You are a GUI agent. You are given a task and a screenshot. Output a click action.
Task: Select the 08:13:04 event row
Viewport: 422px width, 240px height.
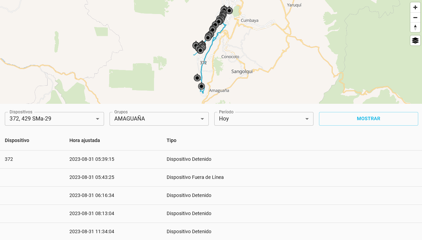coord(211,214)
